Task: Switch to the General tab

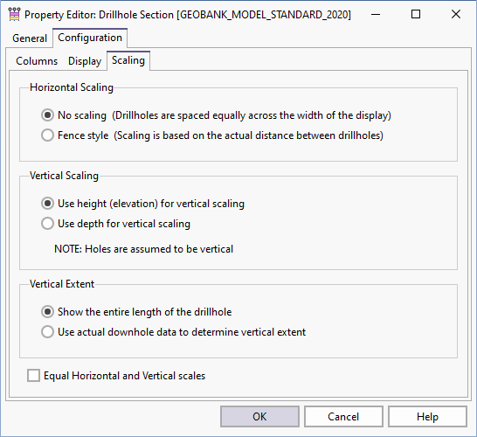Action: click(30, 38)
